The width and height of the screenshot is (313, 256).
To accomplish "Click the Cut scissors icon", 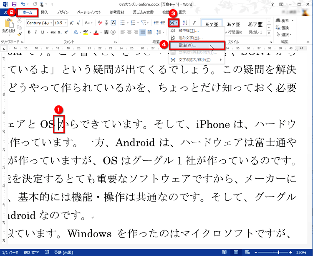I will (x=19, y=20).
